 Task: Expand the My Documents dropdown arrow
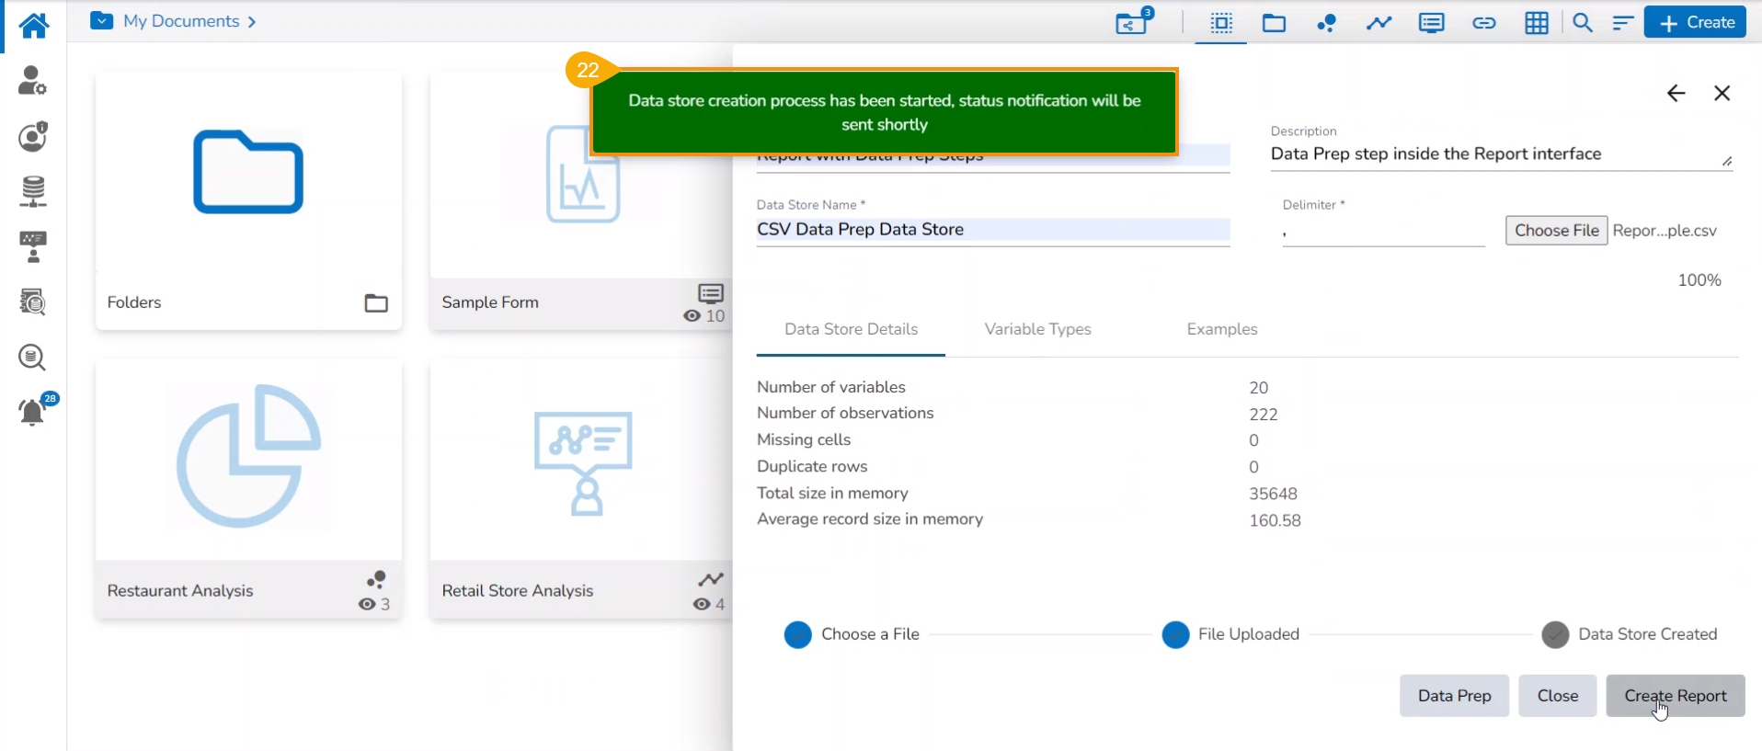coord(102,21)
